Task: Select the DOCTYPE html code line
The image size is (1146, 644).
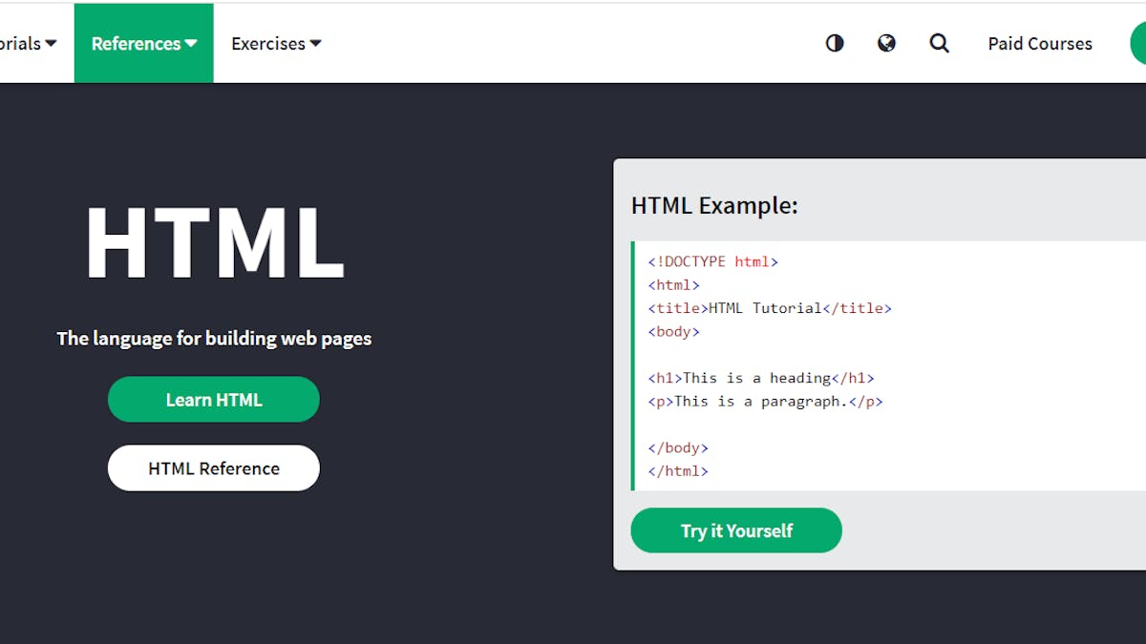Action: click(714, 260)
